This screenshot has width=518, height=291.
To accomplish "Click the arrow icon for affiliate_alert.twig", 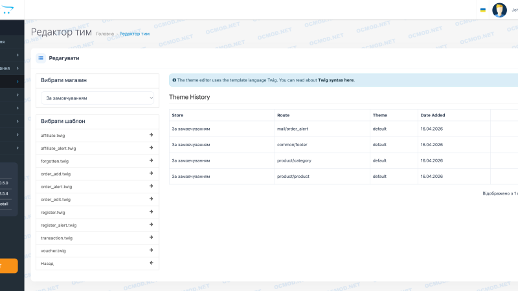I will tap(152, 148).
